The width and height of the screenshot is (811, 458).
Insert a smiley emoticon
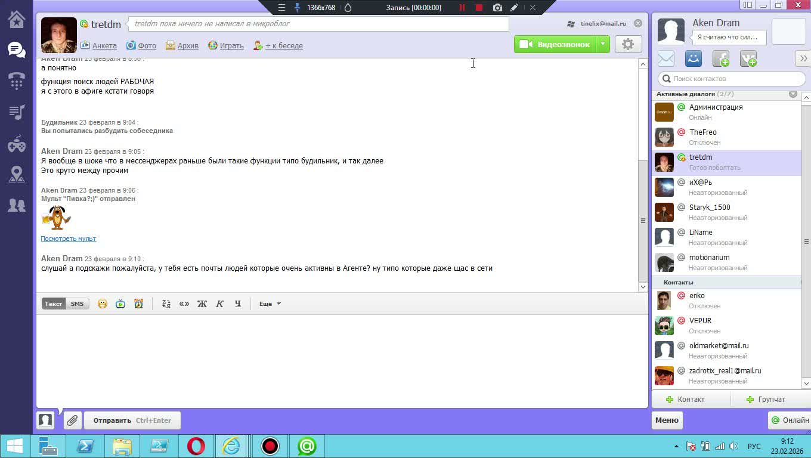(103, 304)
